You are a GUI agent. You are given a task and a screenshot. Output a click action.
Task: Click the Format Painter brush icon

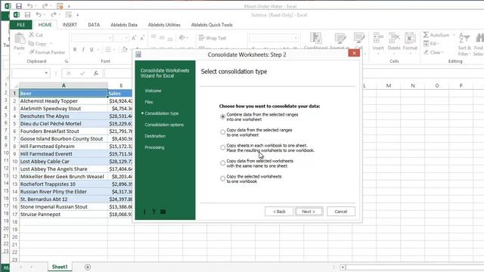pos(32,52)
